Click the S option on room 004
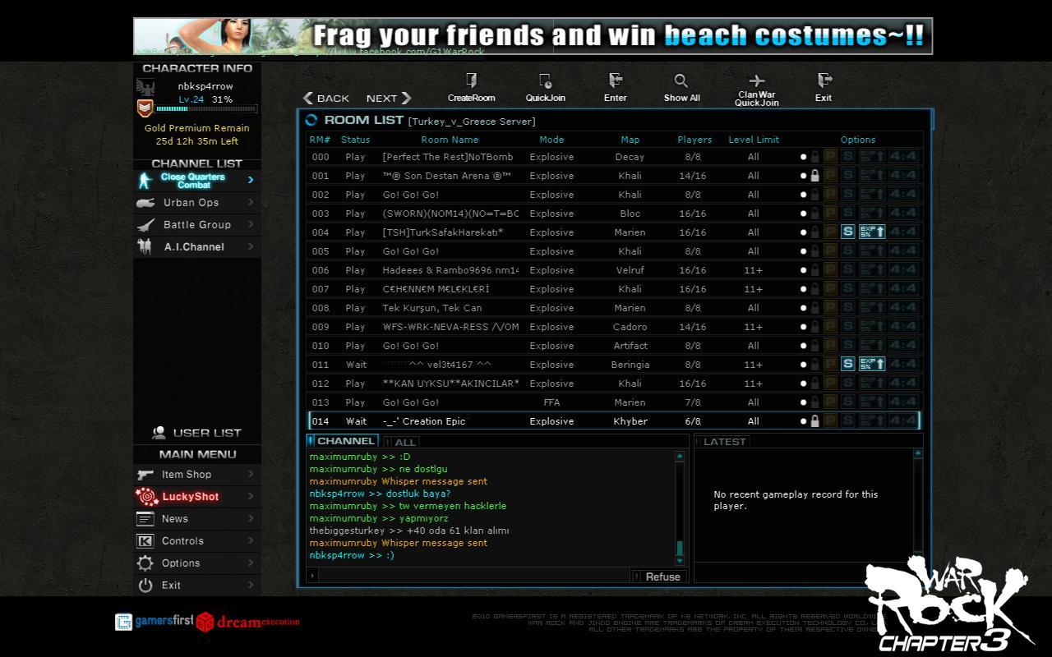 [x=848, y=232]
